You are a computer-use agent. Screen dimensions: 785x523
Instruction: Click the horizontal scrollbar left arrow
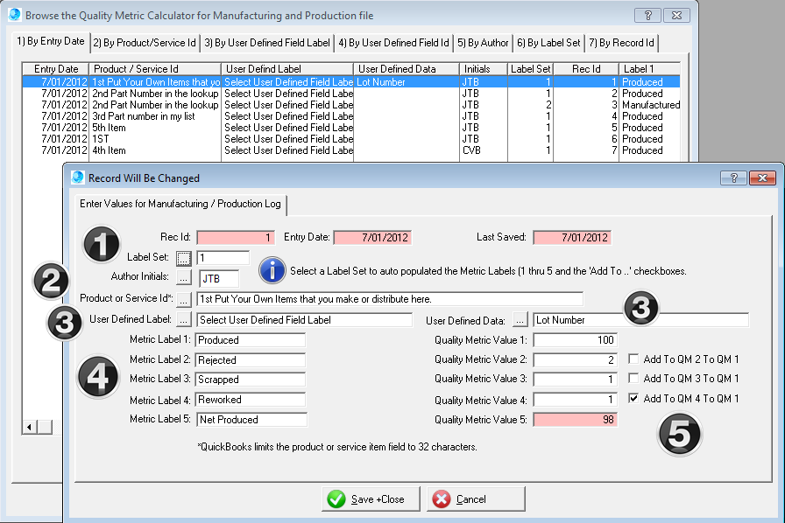pyautogui.click(x=28, y=426)
